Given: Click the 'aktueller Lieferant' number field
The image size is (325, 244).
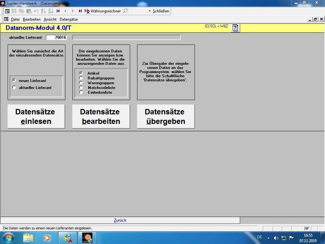Looking at the screenshot, I should coord(56,37).
